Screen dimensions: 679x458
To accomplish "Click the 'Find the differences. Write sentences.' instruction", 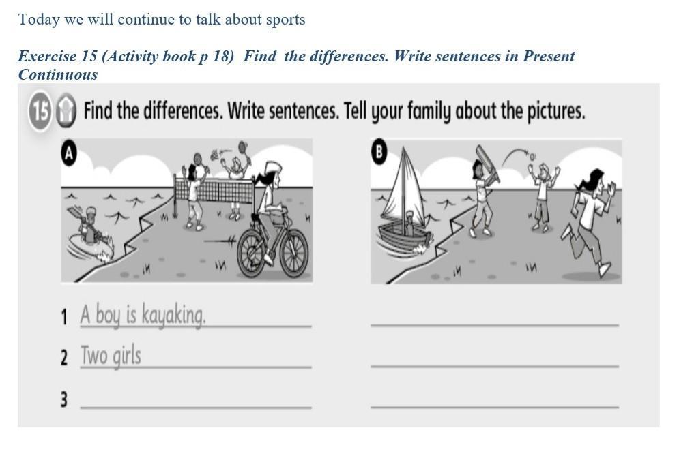I will 334,111.
